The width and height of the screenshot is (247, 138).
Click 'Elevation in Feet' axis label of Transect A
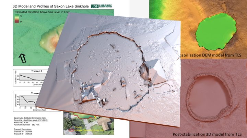pos(15,77)
